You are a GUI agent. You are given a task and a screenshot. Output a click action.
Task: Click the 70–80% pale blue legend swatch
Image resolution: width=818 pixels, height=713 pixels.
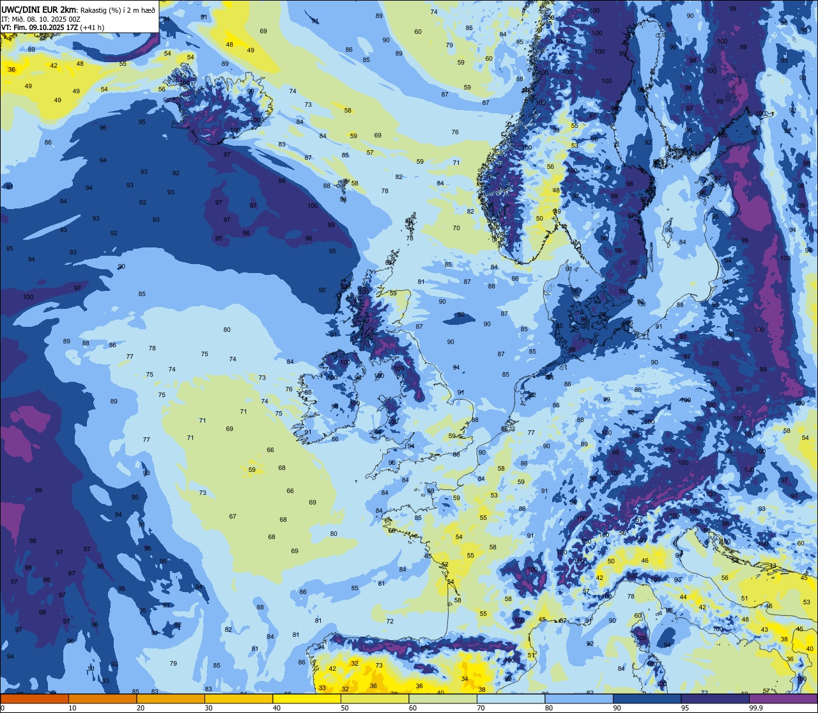511,698
